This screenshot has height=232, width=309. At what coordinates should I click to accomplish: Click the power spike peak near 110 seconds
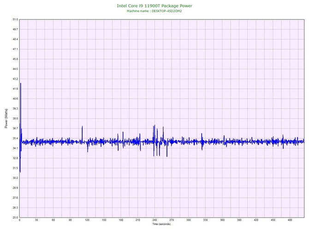tap(82, 127)
